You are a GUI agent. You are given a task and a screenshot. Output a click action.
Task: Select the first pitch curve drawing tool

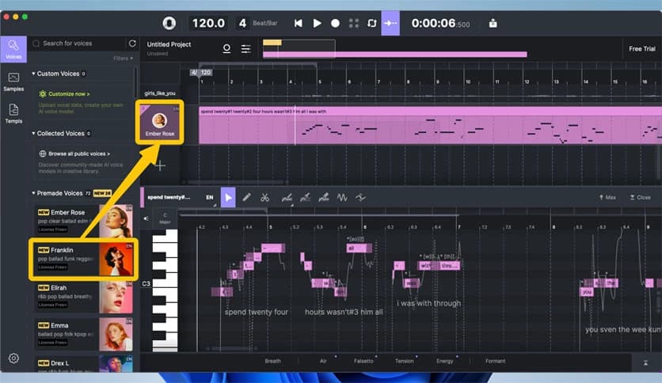click(287, 197)
